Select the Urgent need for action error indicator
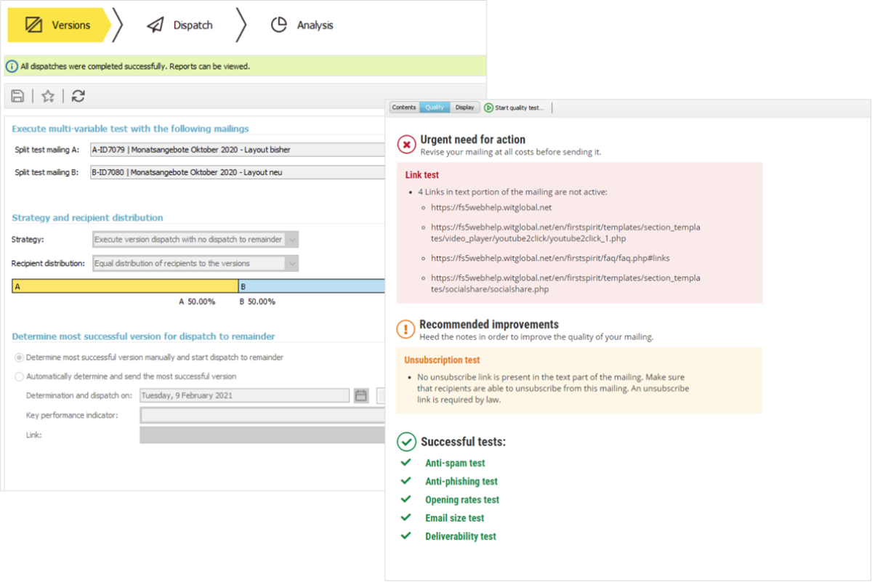Screen dimensions: 872x582 [x=406, y=143]
